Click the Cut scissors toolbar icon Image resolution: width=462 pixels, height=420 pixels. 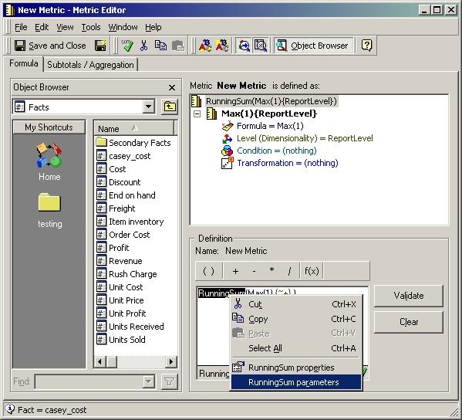point(143,46)
